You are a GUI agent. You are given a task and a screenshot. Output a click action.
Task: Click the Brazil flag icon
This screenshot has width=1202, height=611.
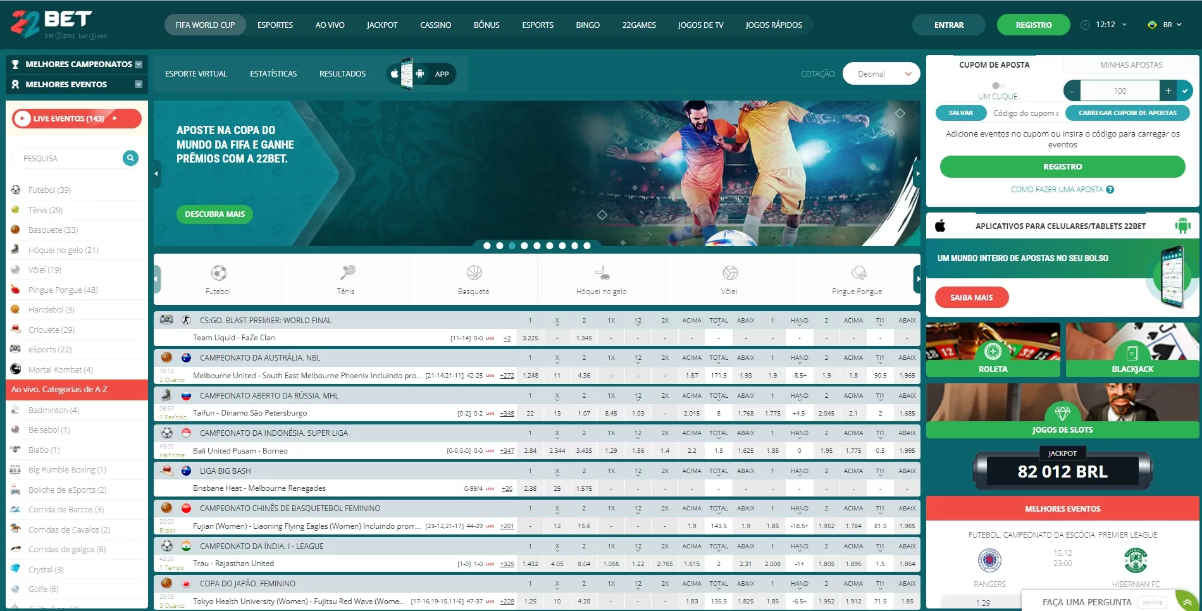click(x=1152, y=25)
